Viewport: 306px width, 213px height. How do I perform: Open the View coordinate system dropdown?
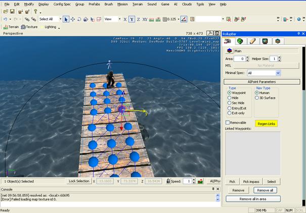point(119,19)
